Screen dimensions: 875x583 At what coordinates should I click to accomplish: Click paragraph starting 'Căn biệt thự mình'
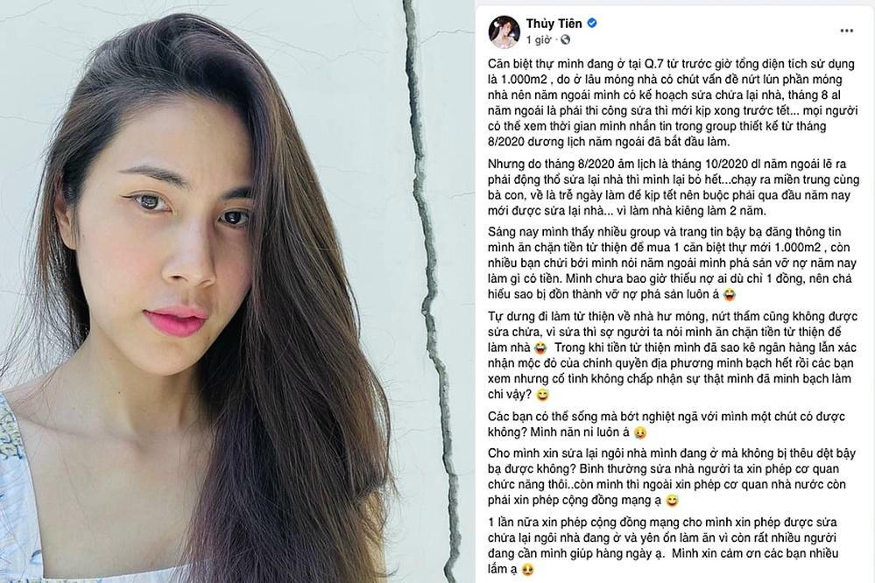pyautogui.click(x=672, y=102)
